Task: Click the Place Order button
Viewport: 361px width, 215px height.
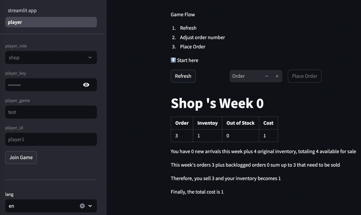Action: pos(305,76)
